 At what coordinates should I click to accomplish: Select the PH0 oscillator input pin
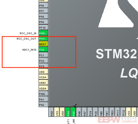(43, 33)
